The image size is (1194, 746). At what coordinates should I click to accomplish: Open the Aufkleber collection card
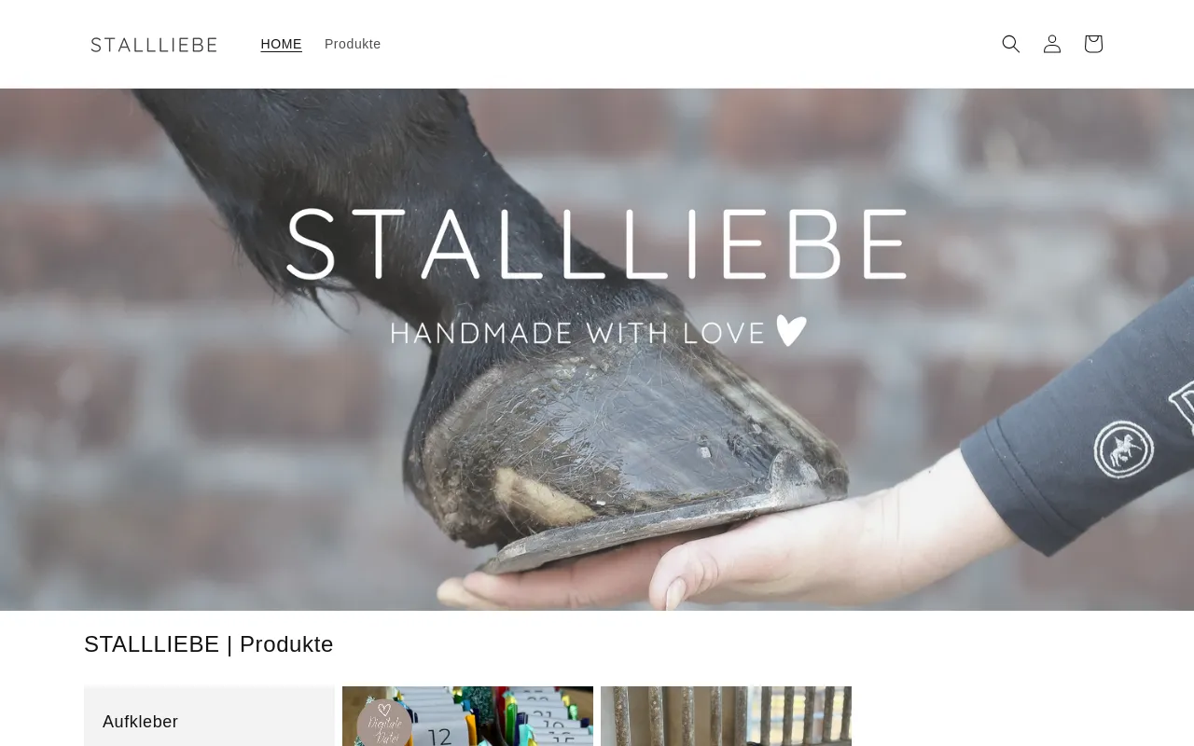pyautogui.click(x=209, y=716)
